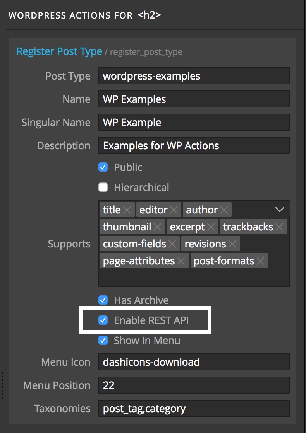306x433 pixels.
Task: Delete the thumbnail support tag
Action: 157,227
